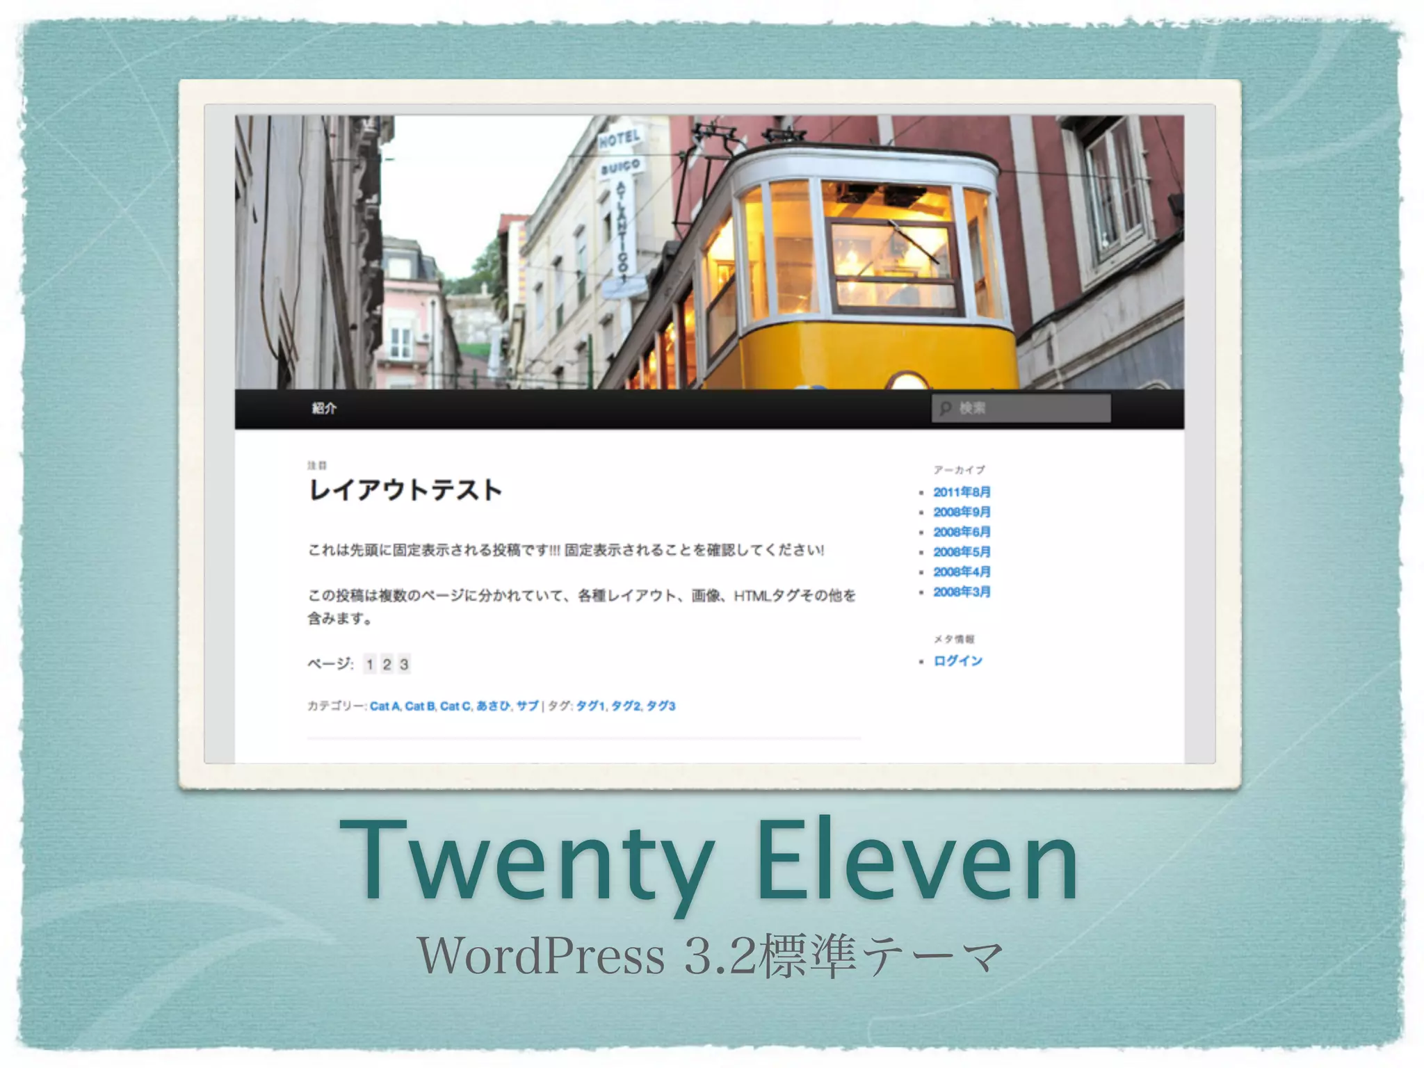Open the レイアウトテスト post title
The width and height of the screenshot is (1424, 1068).
click(405, 489)
